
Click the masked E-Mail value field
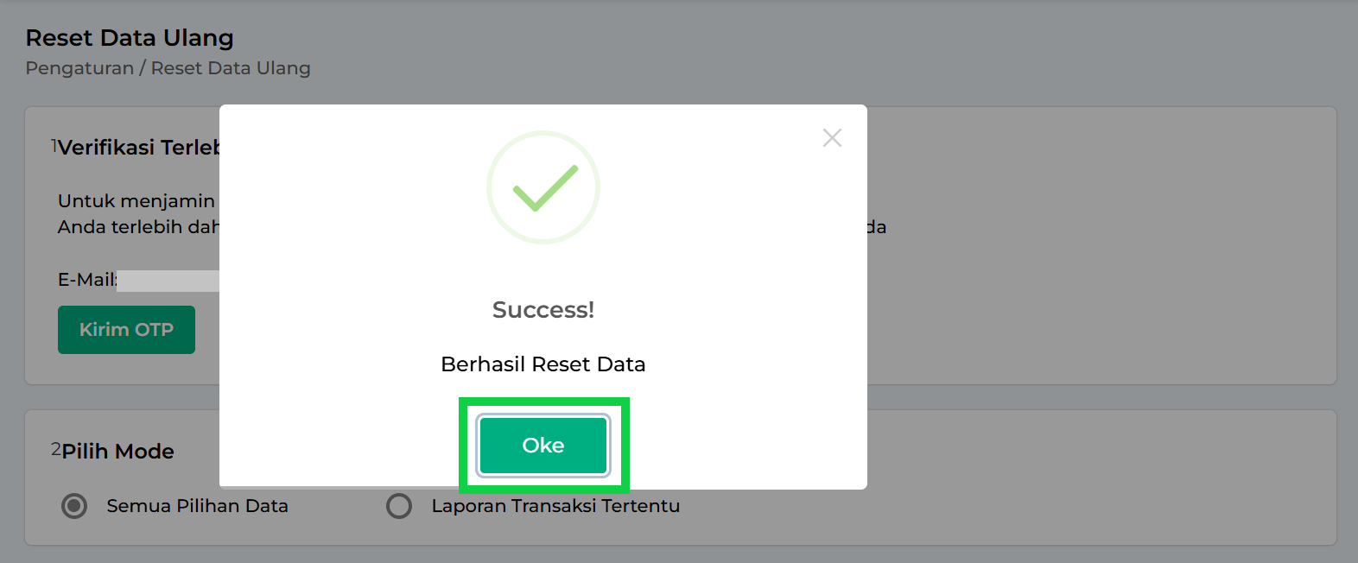pyautogui.click(x=168, y=281)
